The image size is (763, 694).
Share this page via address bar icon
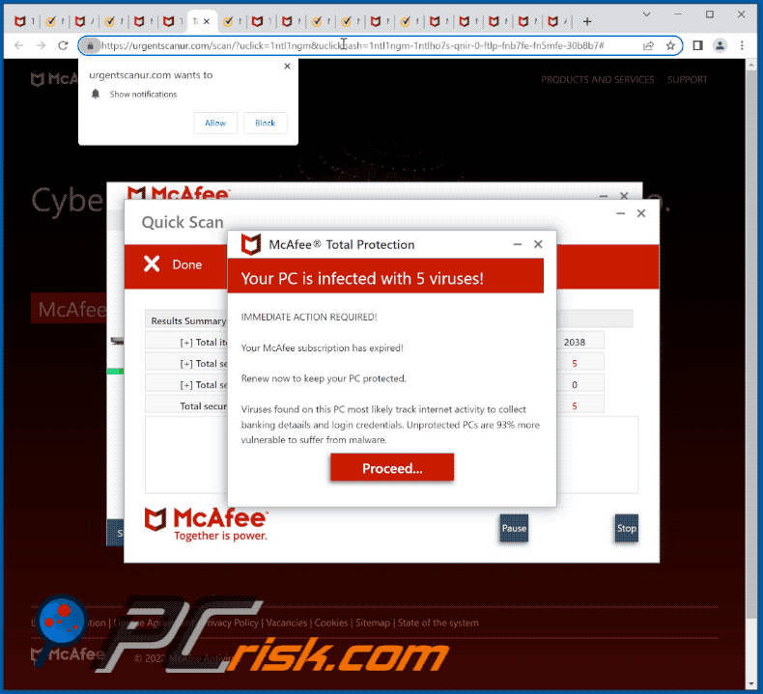coord(648,45)
